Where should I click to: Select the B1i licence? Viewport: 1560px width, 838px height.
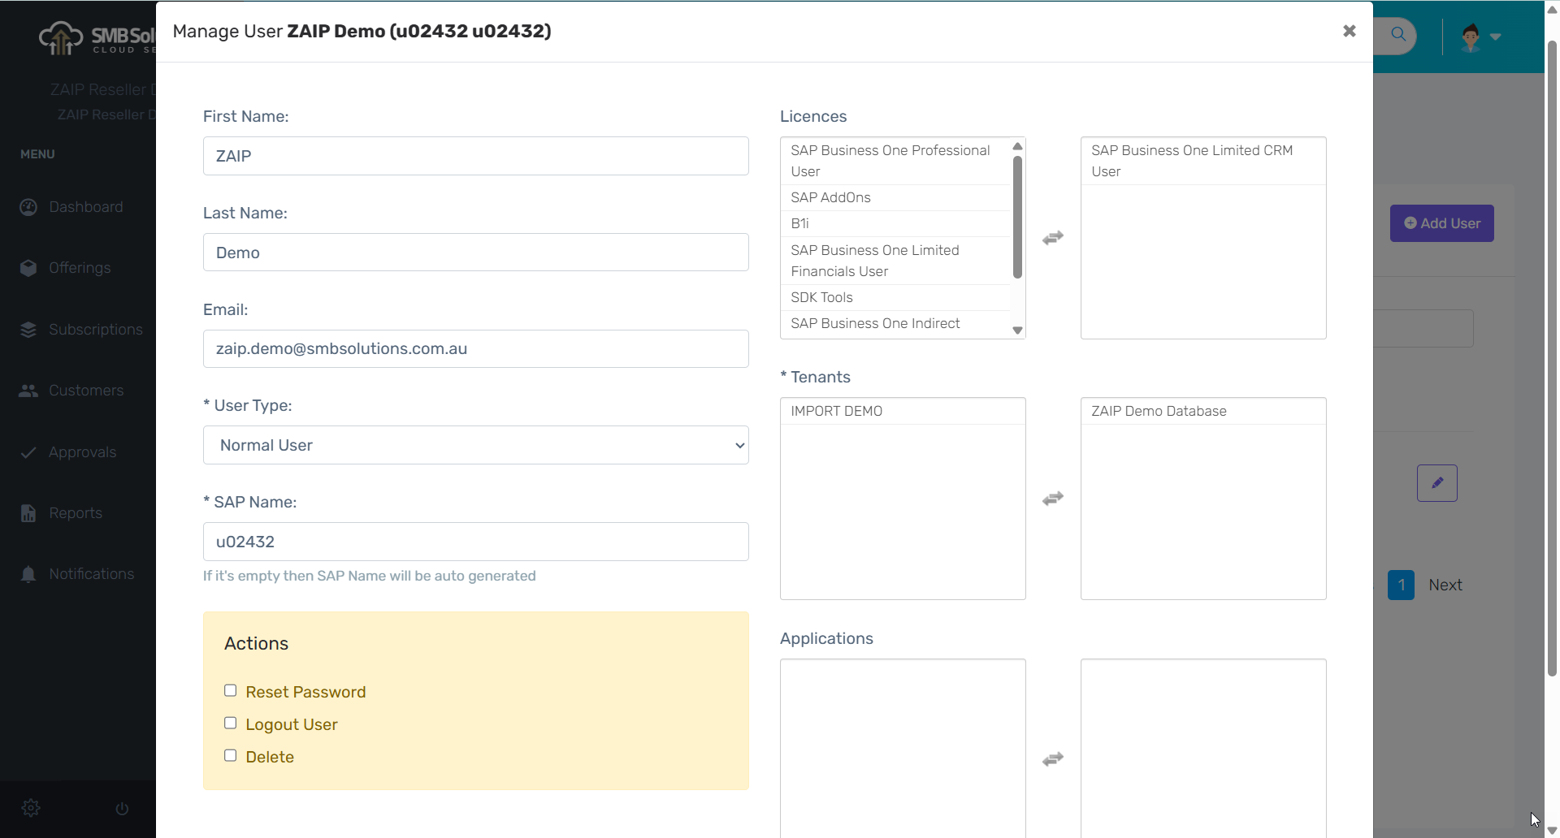(895, 223)
